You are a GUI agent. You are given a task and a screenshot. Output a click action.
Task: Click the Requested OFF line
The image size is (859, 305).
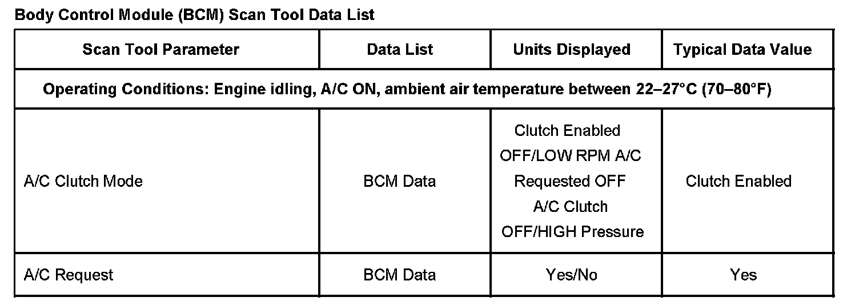pos(570,182)
